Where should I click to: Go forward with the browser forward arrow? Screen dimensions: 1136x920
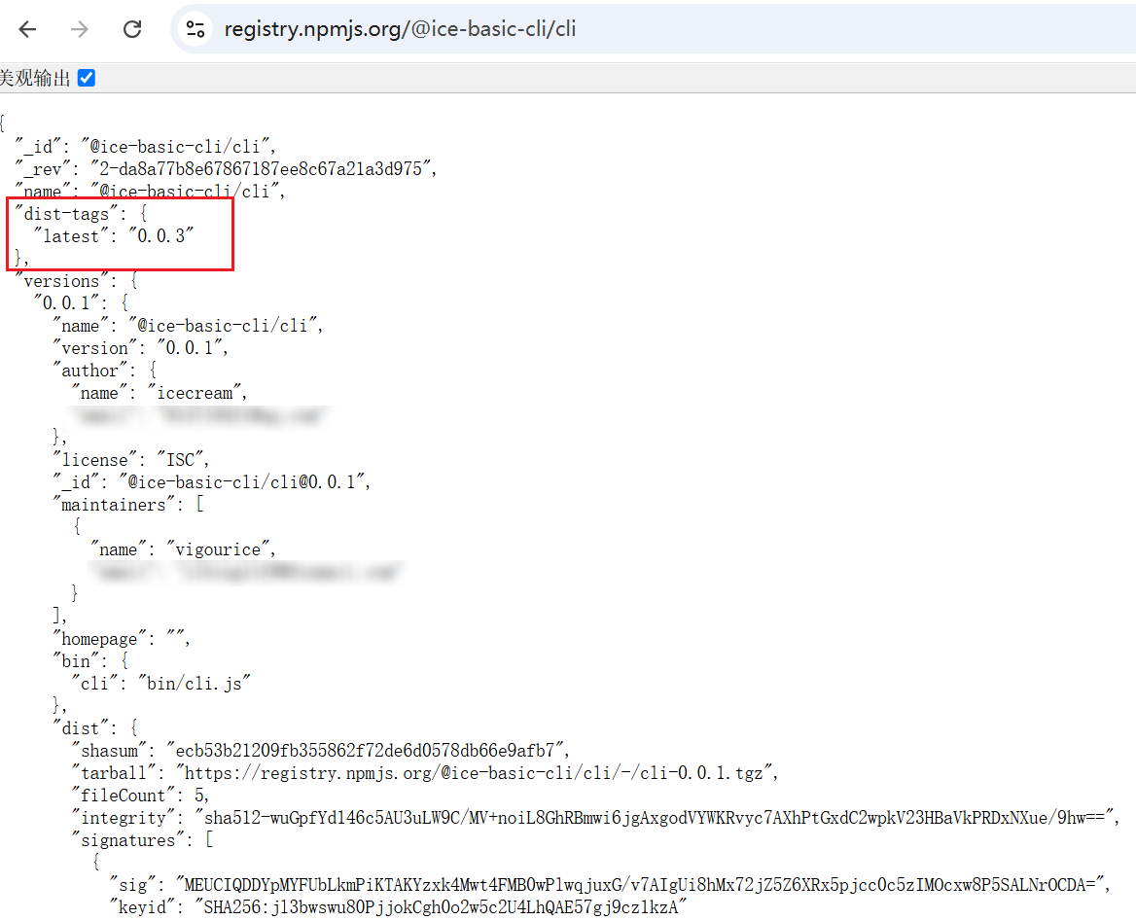[x=80, y=29]
